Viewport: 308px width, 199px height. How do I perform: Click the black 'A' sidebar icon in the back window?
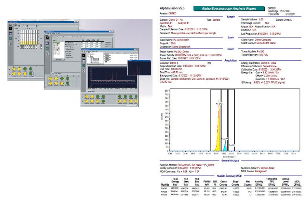point(11,28)
